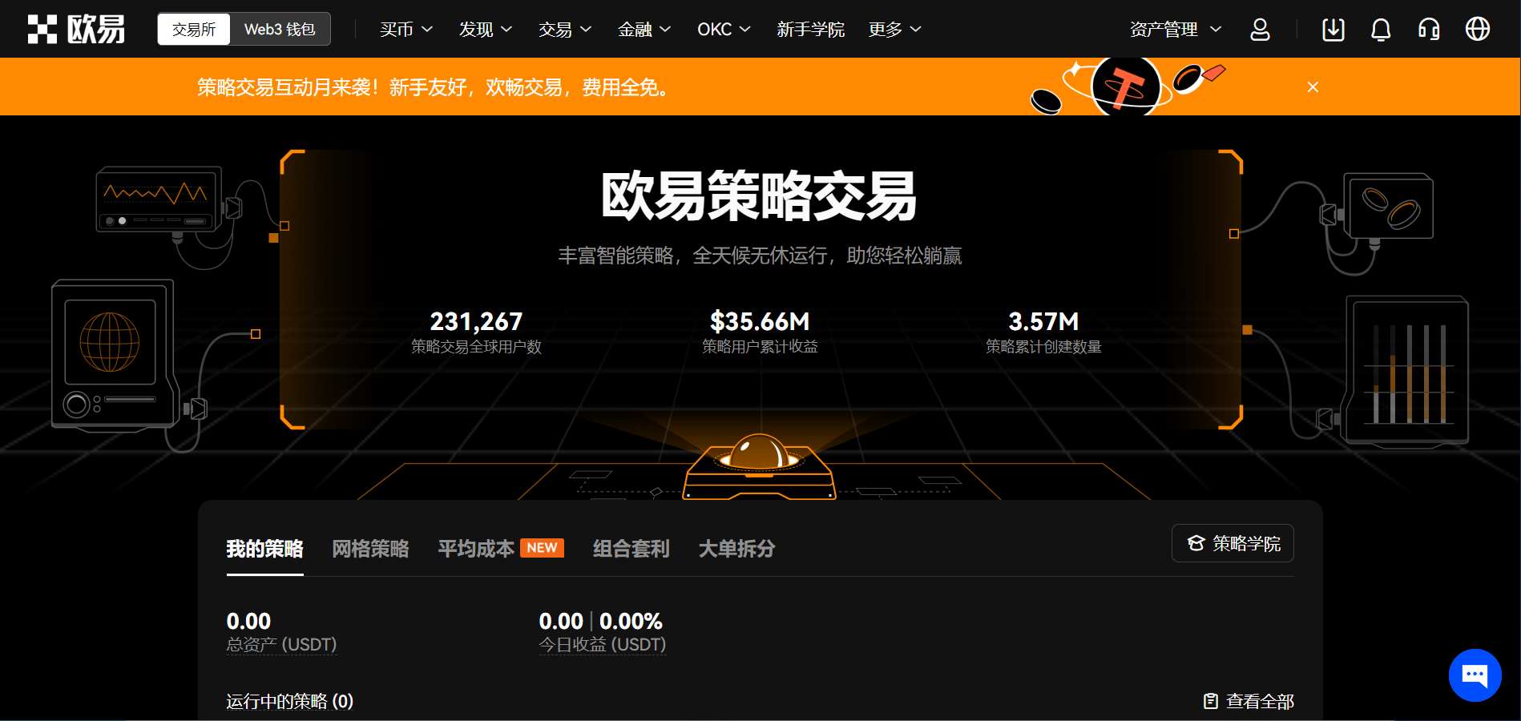This screenshot has width=1521, height=721.
Task: Click the 欧易 OKX logo
Action: (x=76, y=29)
